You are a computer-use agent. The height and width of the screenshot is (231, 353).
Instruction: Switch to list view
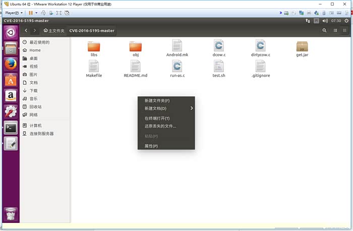point(335,30)
